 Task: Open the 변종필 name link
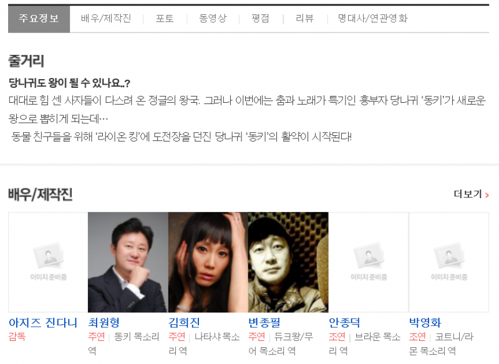point(264,323)
